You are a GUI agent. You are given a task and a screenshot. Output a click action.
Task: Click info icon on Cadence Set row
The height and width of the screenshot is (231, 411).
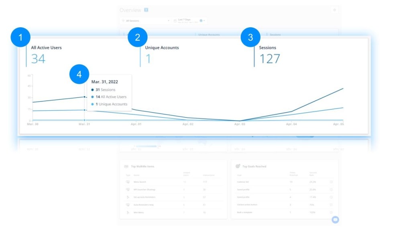click(x=331, y=182)
